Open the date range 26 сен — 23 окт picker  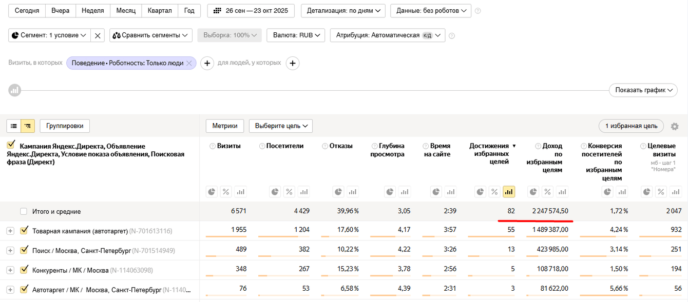coord(251,10)
